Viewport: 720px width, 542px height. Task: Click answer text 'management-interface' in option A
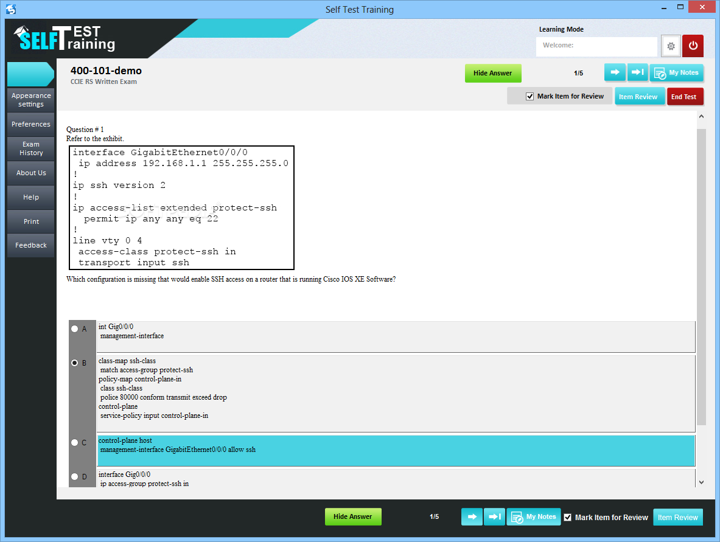pyautogui.click(x=132, y=336)
